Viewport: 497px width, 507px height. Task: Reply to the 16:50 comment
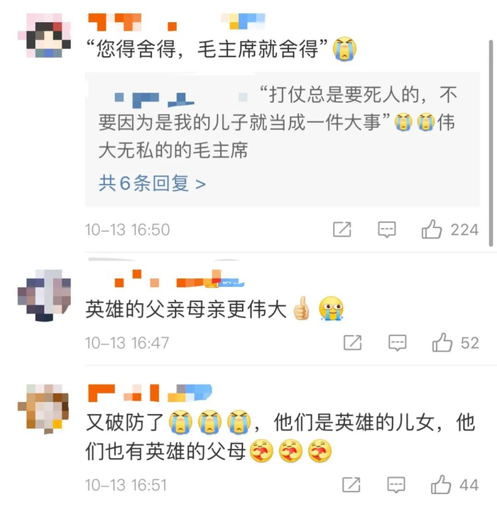click(x=387, y=229)
